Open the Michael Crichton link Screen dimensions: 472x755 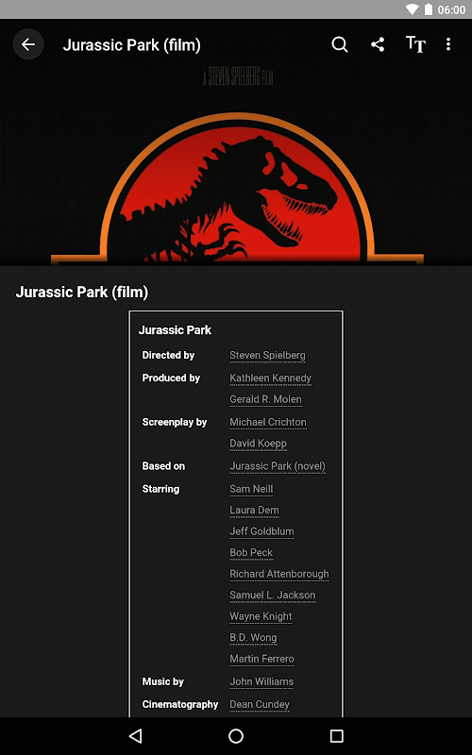tap(268, 422)
